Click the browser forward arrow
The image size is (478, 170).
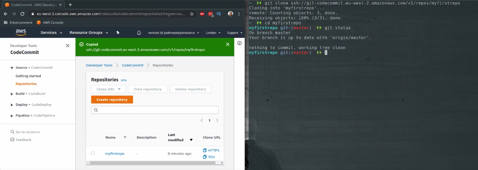(x=14, y=14)
